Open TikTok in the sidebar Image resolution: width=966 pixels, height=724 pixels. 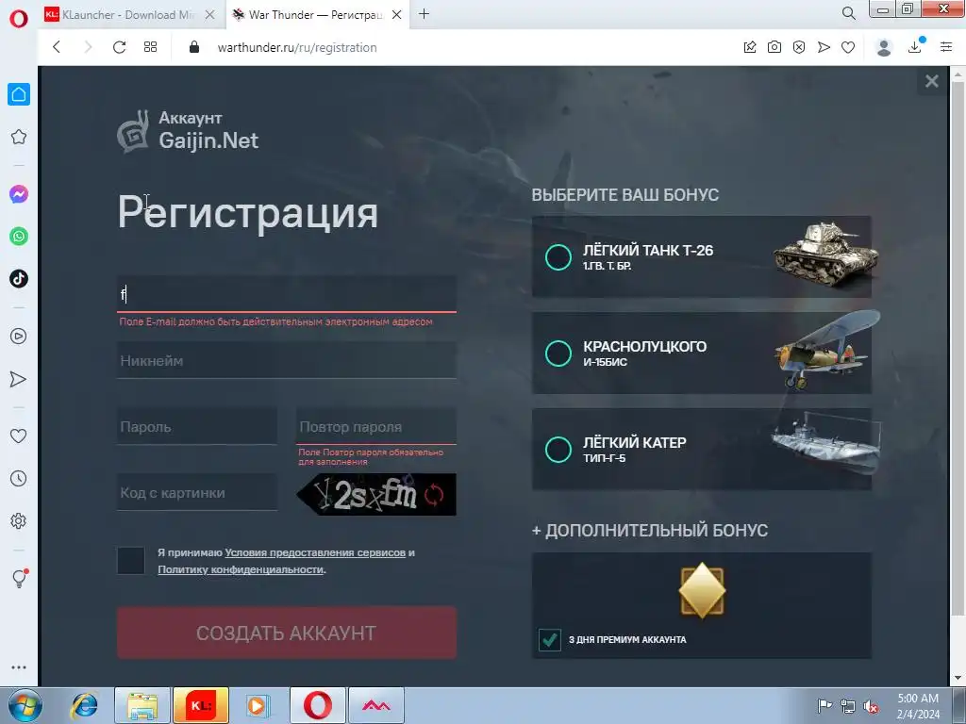19,278
